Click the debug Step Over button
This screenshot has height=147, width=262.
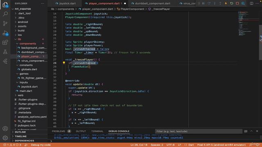pos(209,3)
